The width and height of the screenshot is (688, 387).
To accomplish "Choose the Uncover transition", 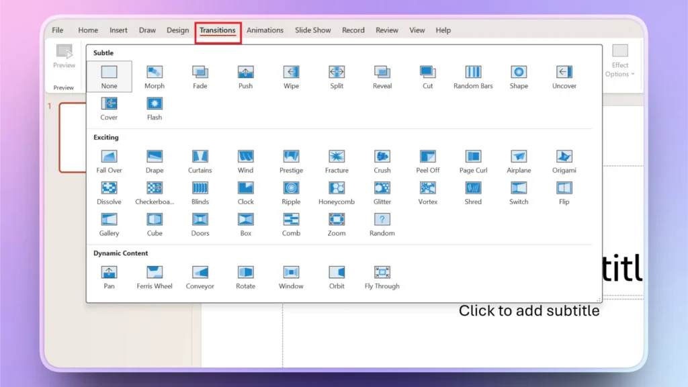I will pyautogui.click(x=564, y=77).
